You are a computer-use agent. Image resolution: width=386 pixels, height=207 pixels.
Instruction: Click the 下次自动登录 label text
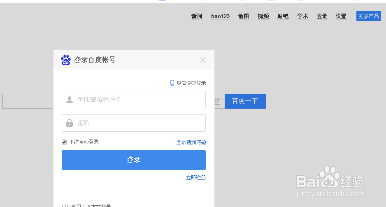84,142
